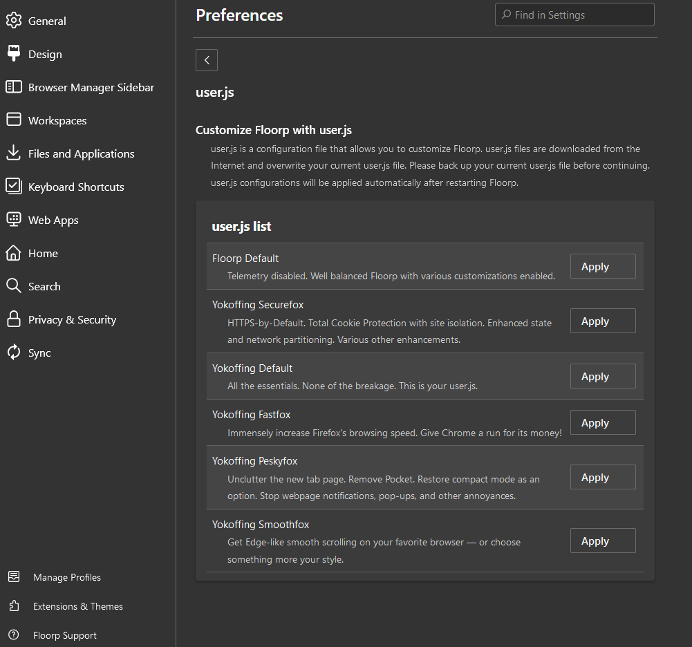The width and height of the screenshot is (692, 647).
Task: Open Floorp Support help link
Action: [x=64, y=635]
